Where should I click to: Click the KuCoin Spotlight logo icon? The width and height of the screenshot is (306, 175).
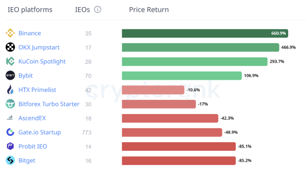(10, 61)
